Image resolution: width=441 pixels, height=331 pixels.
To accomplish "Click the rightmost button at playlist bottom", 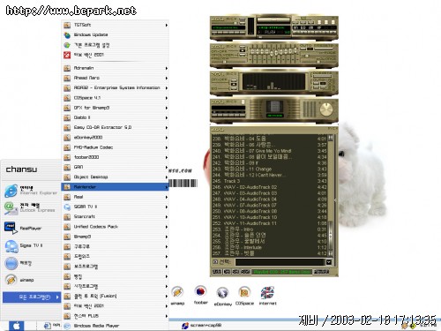I will (x=321, y=272).
